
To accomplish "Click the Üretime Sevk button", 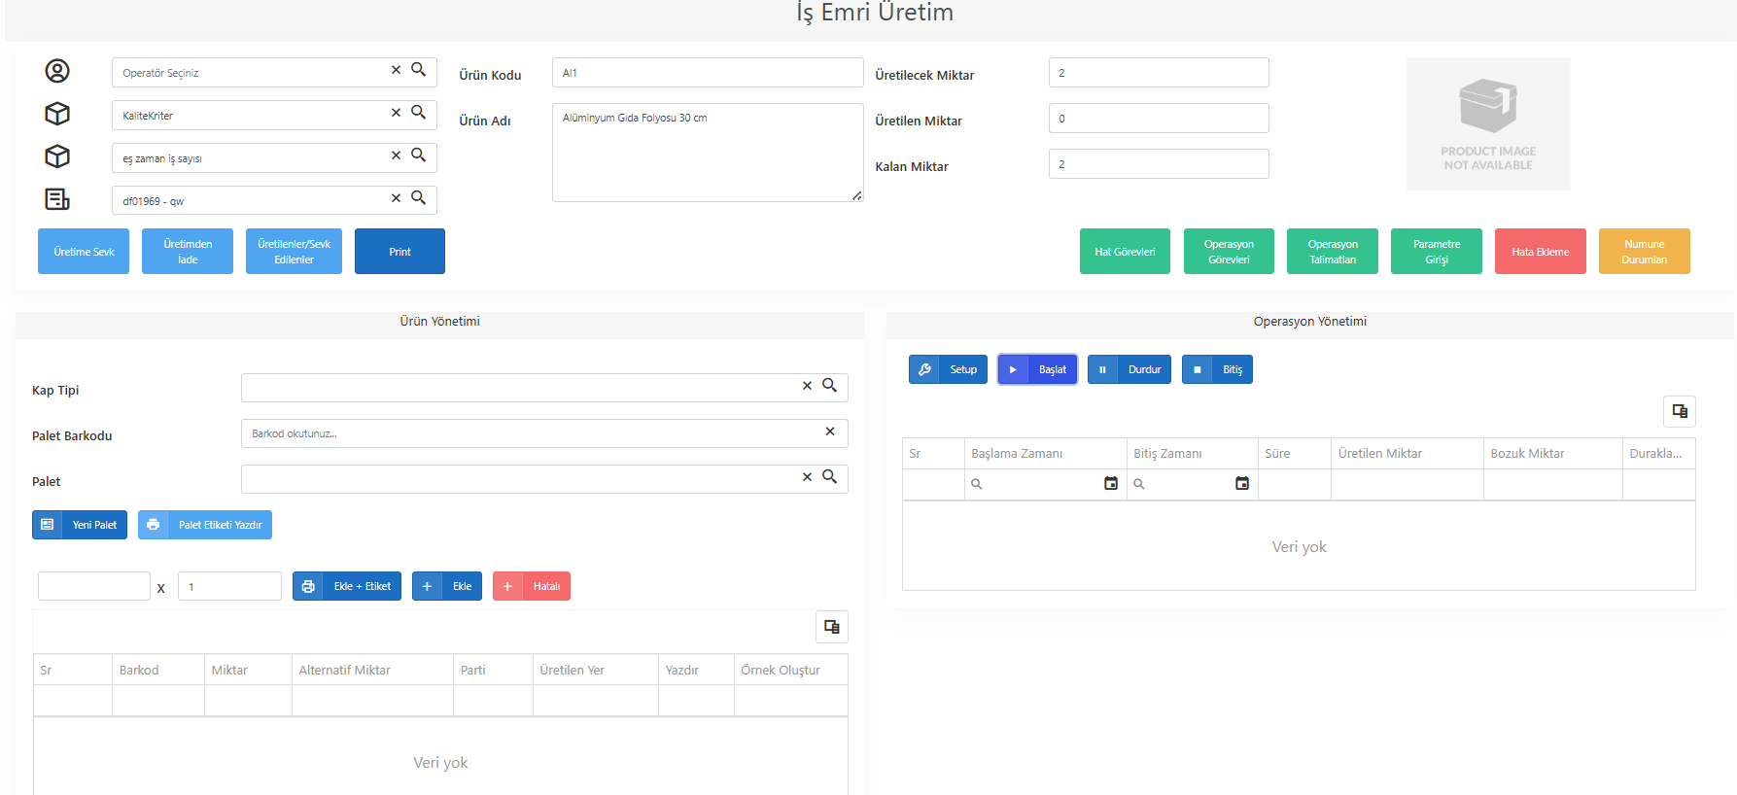I will (x=84, y=252).
